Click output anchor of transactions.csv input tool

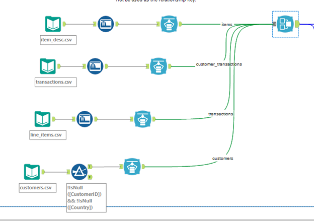[59, 66]
